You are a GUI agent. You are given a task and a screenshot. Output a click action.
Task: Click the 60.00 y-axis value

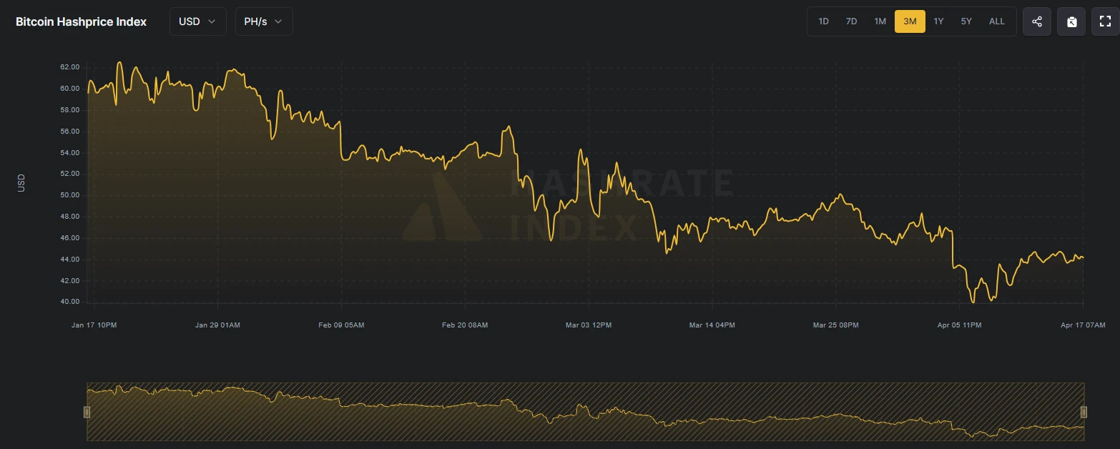tap(69, 89)
